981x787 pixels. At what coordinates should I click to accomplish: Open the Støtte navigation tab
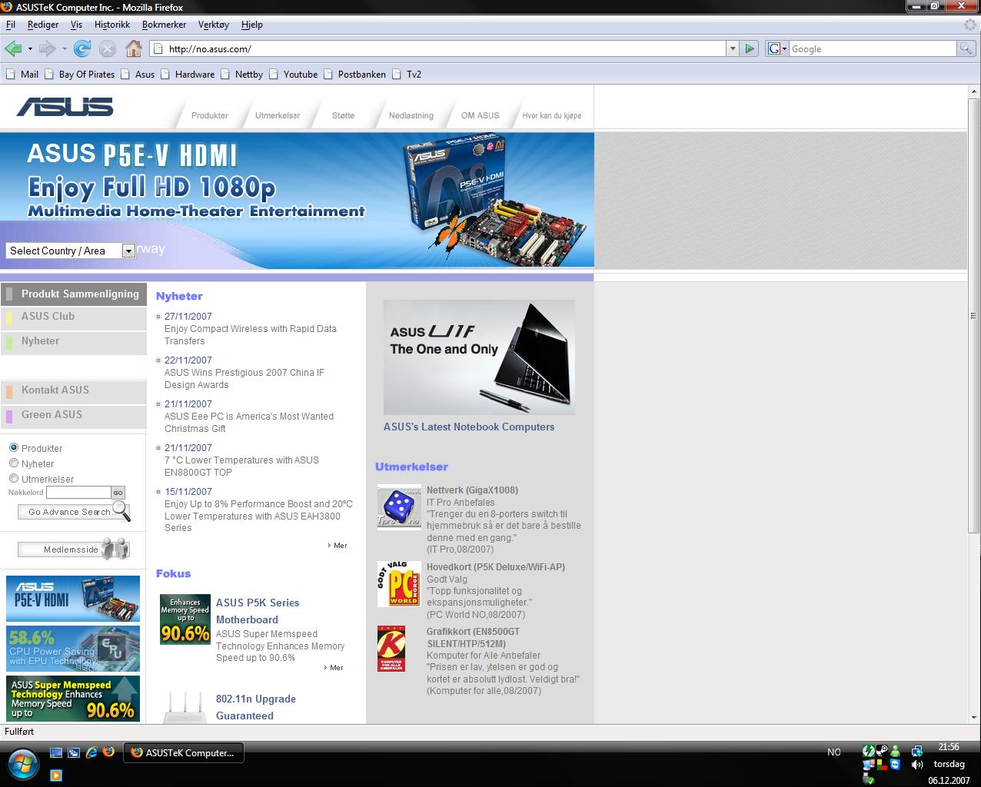(343, 115)
